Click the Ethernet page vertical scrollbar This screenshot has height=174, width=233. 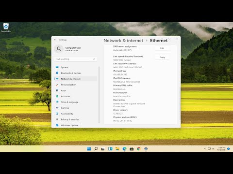(180, 103)
